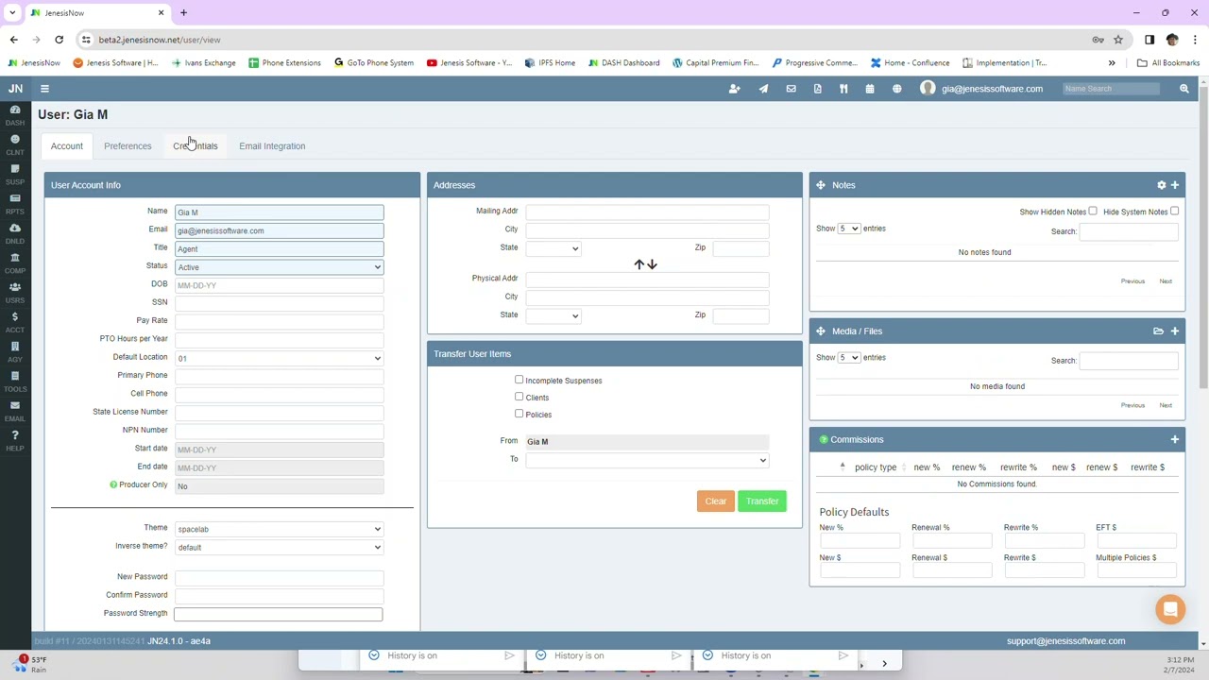Add a media file with plus icon
Image resolution: width=1209 pixels, height=680 pixels.
[1175, 331]
